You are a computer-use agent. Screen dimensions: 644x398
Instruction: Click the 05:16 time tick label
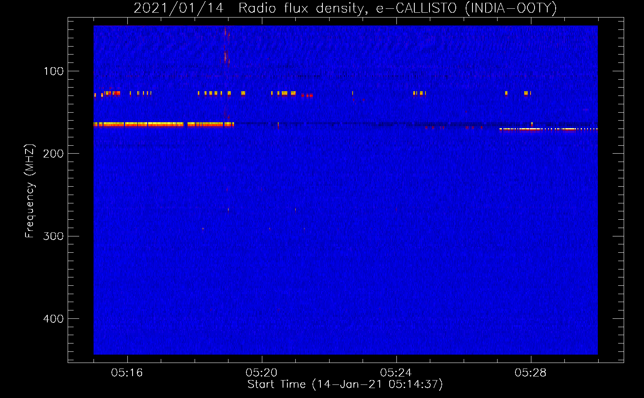pyautogui.click(x=127, y=373)
